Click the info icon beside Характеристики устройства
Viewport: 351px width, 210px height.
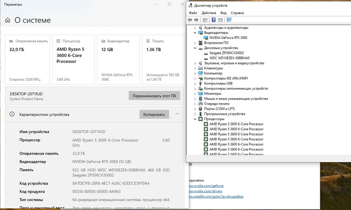(12, 114)
